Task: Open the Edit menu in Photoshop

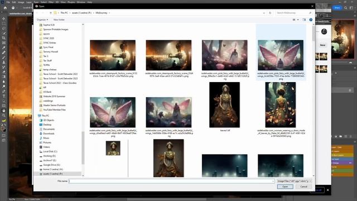Action: point(14,2)
